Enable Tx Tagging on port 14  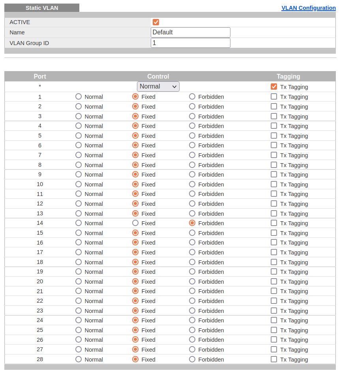(273, 223)
